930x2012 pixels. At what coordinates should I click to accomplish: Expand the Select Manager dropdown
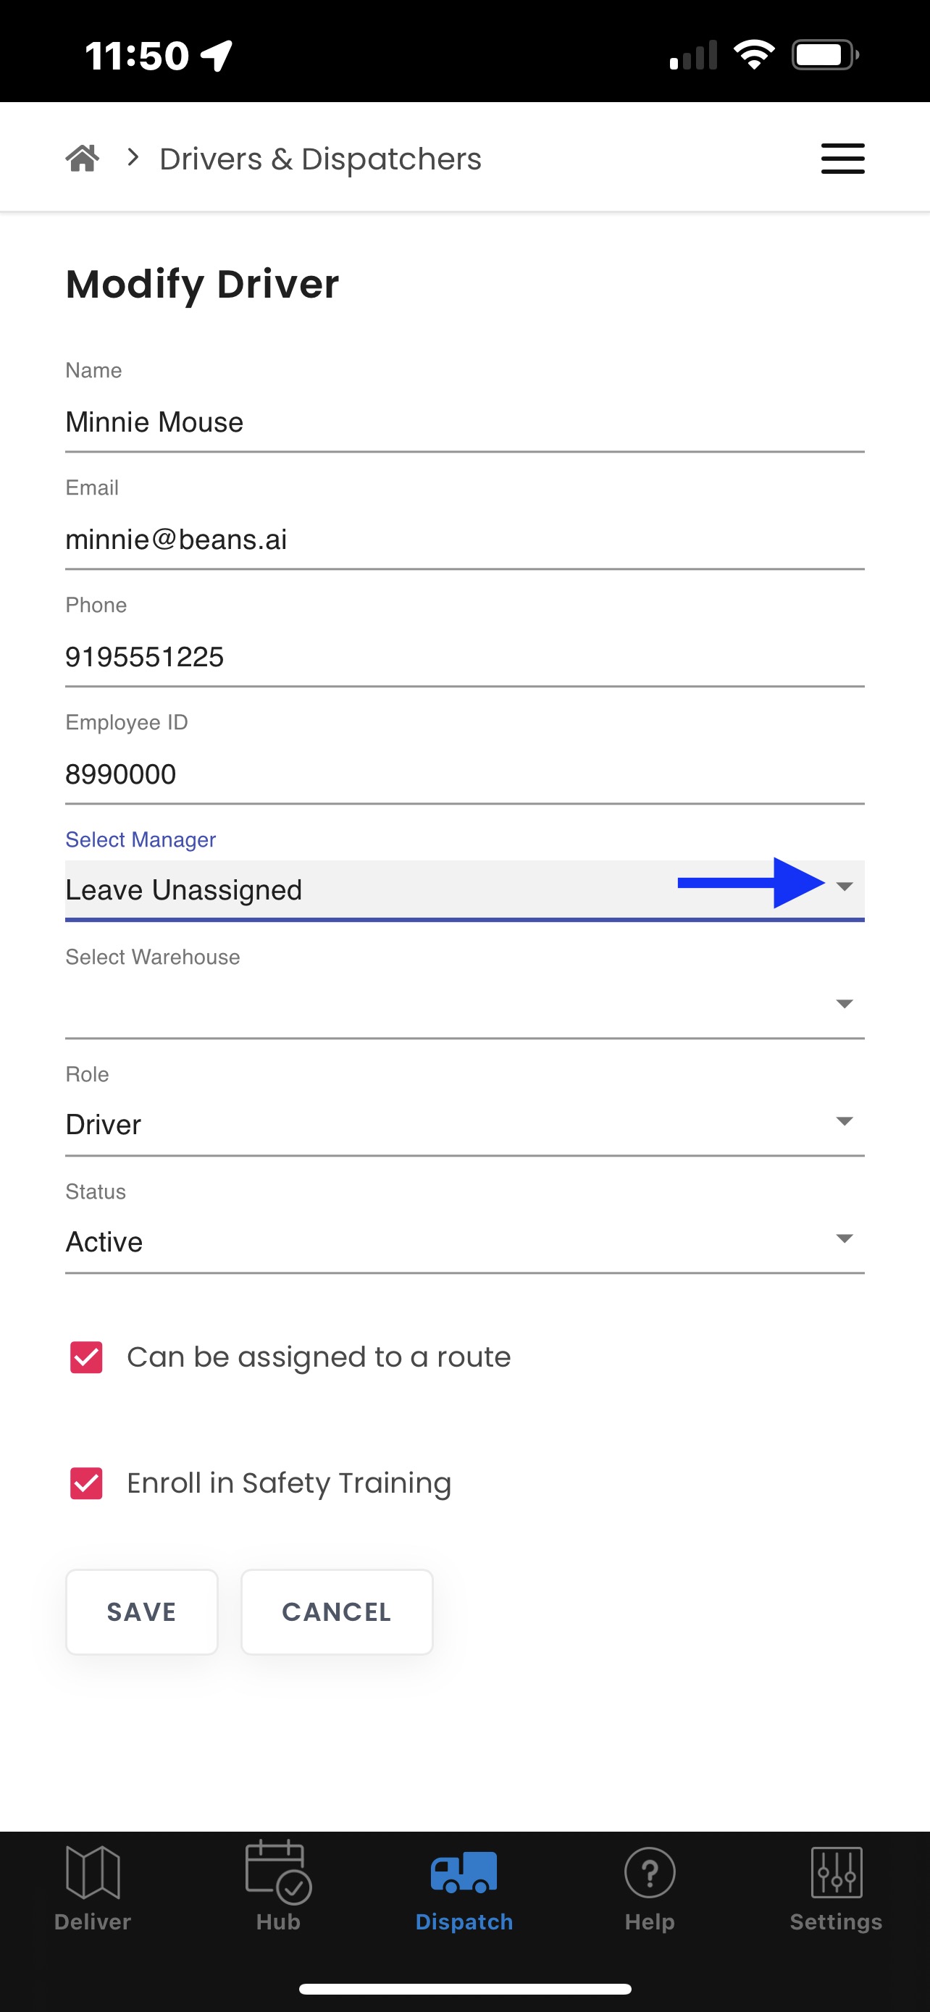coord(844,886)
